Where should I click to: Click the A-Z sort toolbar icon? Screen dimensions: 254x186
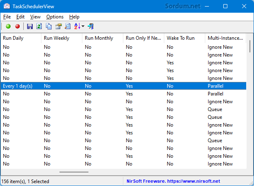(77, 26)
